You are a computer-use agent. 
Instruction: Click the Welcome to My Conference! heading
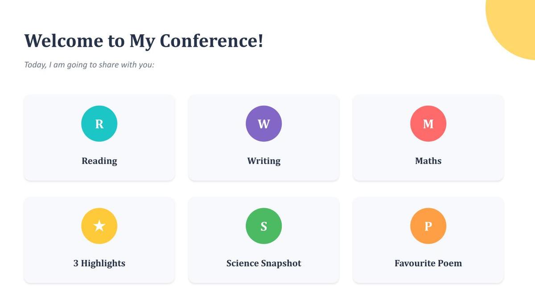tap(144, 41)
